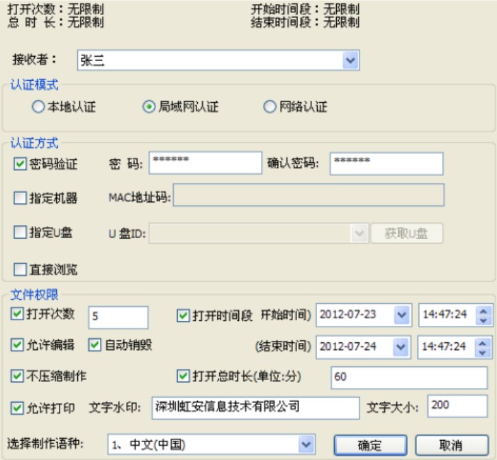
Task: Decrease the end time using spinner down arrow
Action: pyautogui.click(x=484, y=350)
